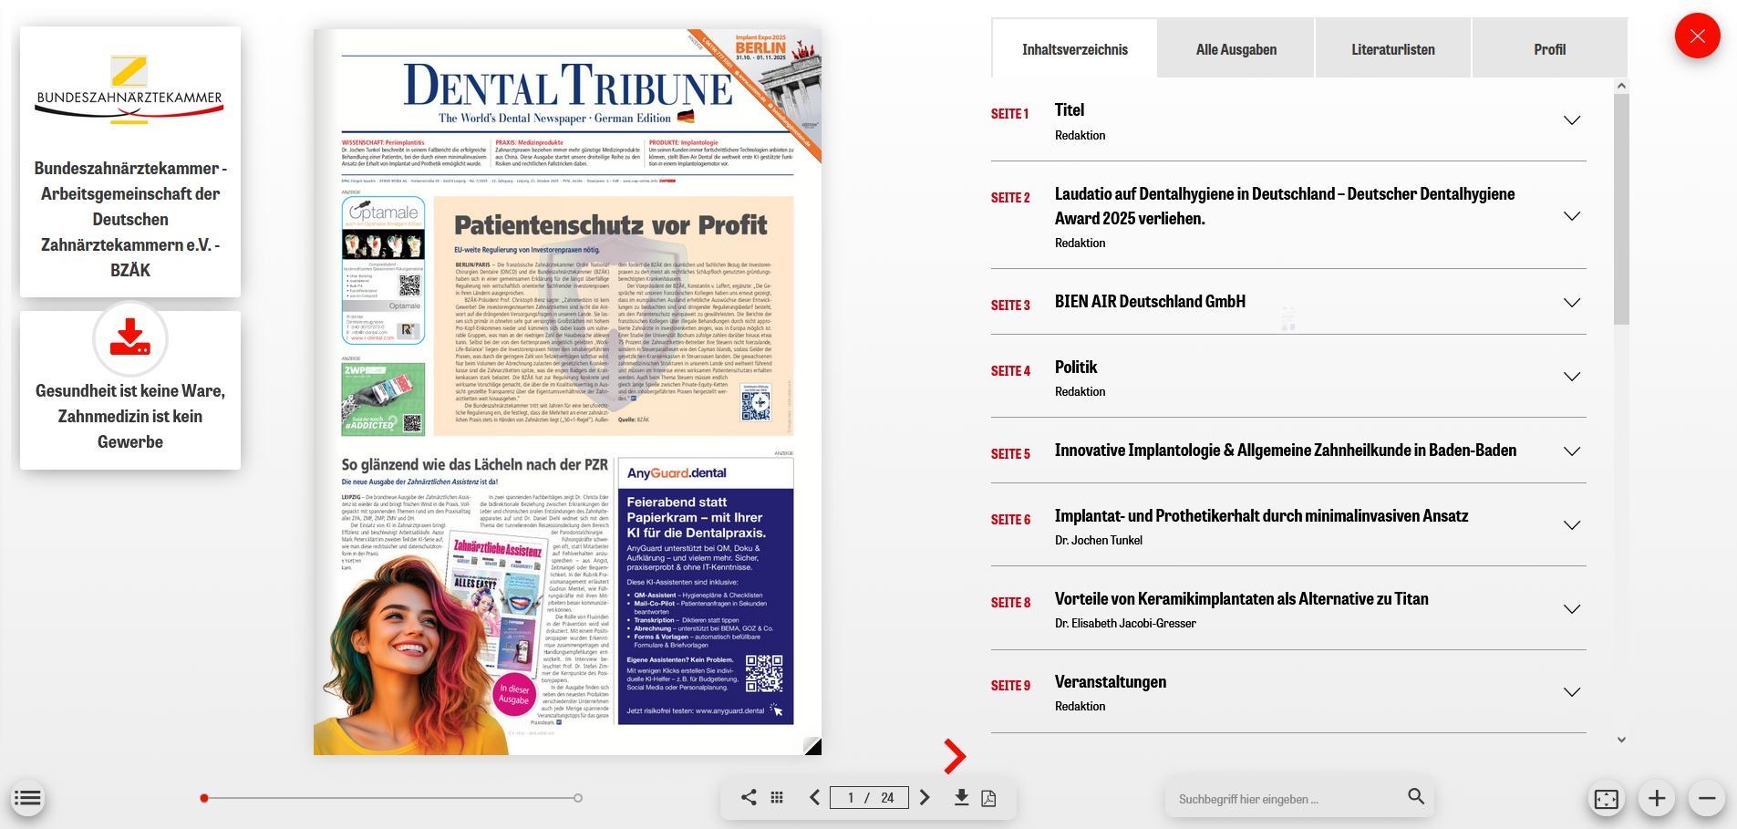This screenshot has width=1737, height=829.
Task: Expand the BIEN AIR Deutschland GmbH entry
Action: click(x=1571, y=303)
